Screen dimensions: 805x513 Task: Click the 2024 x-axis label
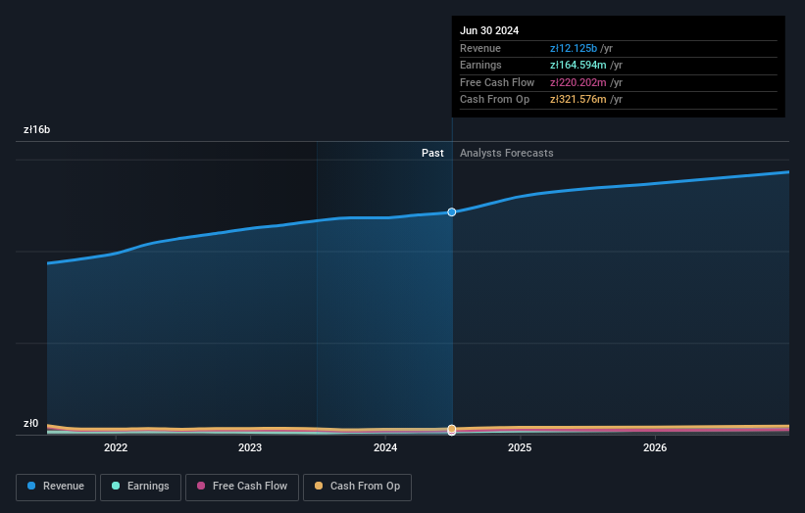coord(385,447)
